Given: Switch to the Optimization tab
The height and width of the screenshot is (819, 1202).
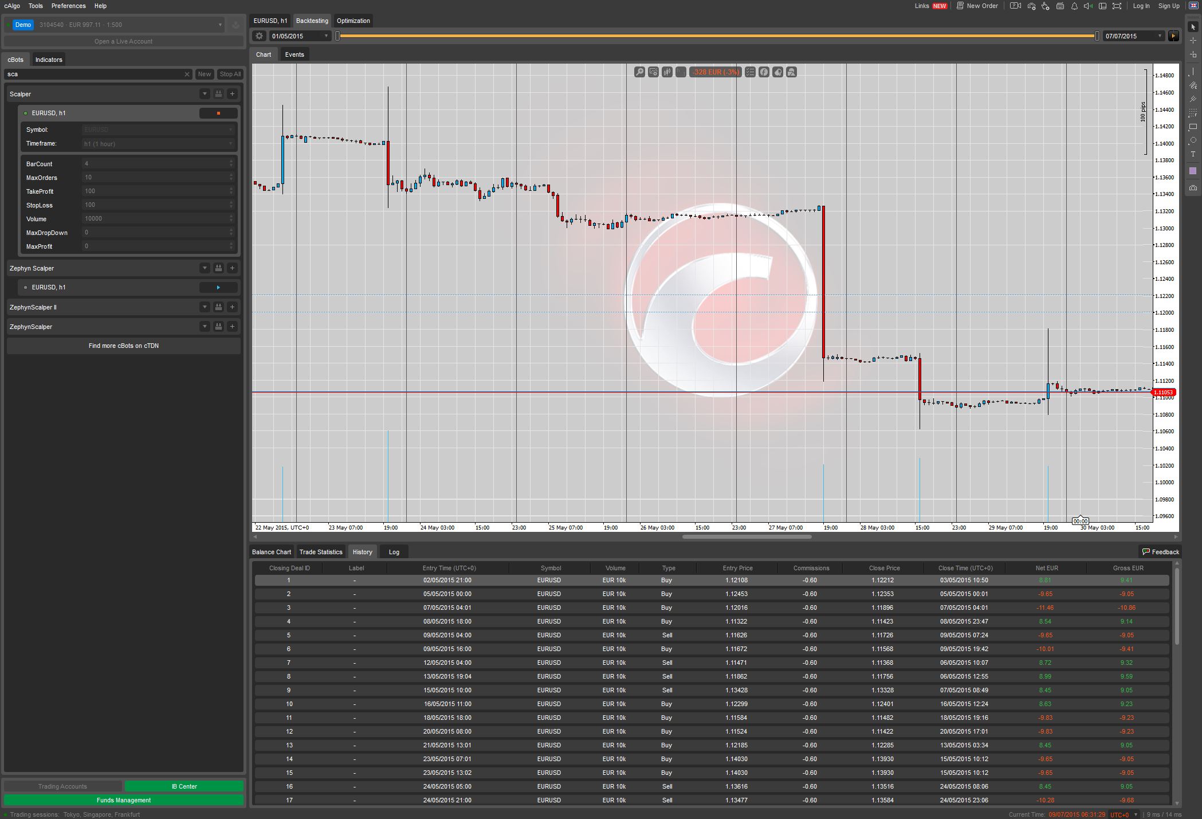Looking at the screenshot, I should tap(353, 21).
